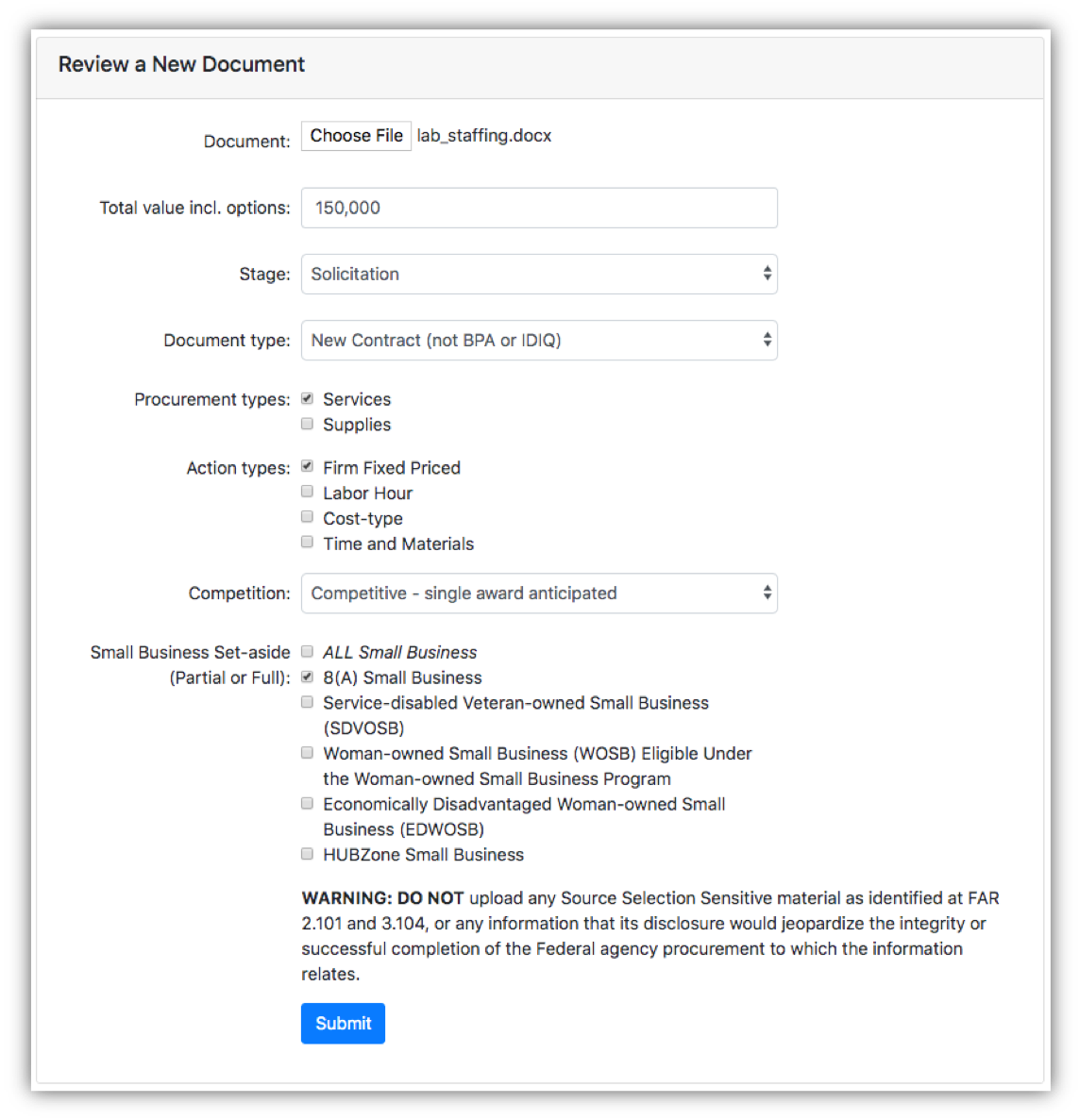Enable the Service-disabled Veteran-owned Small Business checkbox
This screenshot has height=1120, width=1079.
[307, 702]
